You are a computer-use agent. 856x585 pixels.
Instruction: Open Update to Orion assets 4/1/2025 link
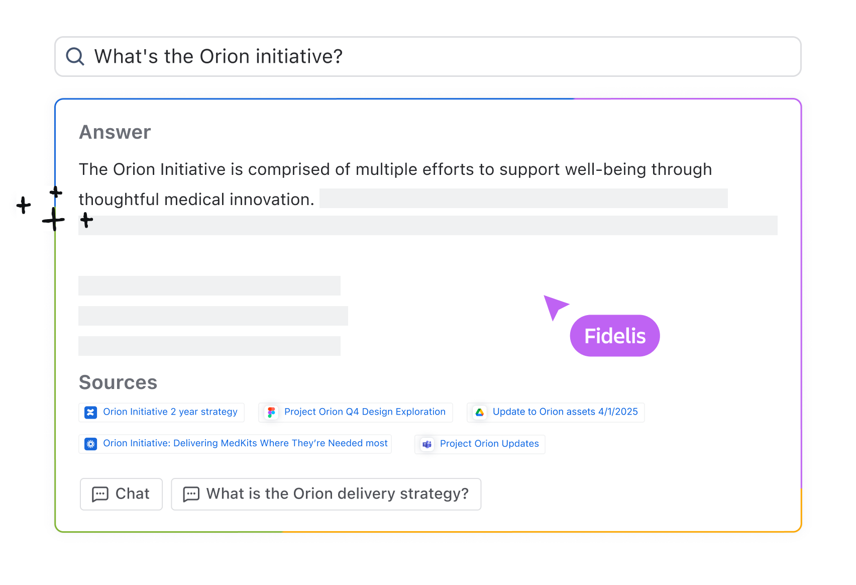(x=565, y=412)
